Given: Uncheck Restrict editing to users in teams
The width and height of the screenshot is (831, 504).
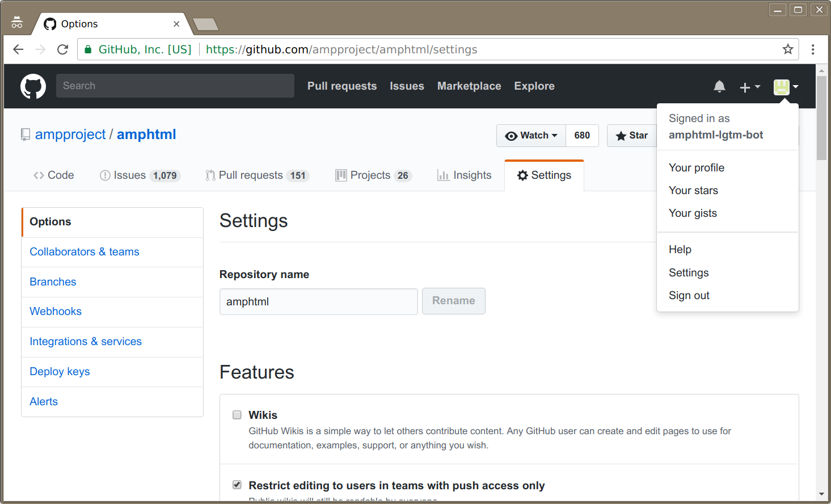Looking at the screenshot, I should click(x=237, y=485).
